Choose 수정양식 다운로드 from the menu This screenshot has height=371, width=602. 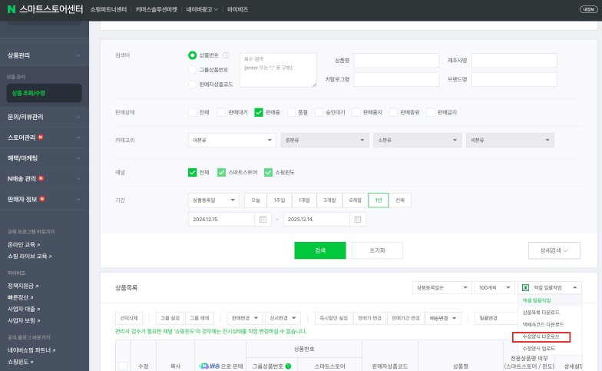click(x=547, y=336)
